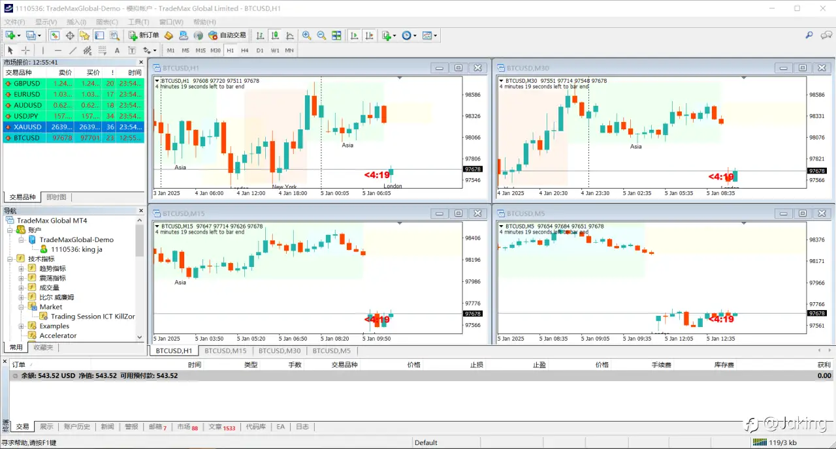Toggle the Terminal panel icon
836x449 pixels.
pos(99,35)
